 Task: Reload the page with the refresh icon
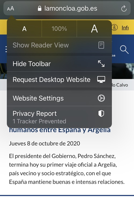coord(124,9)
